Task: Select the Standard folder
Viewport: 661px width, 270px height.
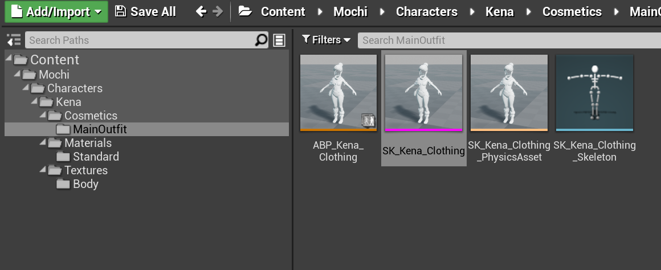Action: 88,157
